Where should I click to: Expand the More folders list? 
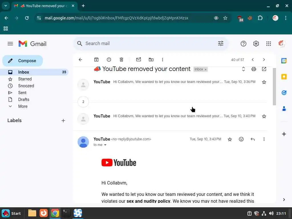click(23, 106)
